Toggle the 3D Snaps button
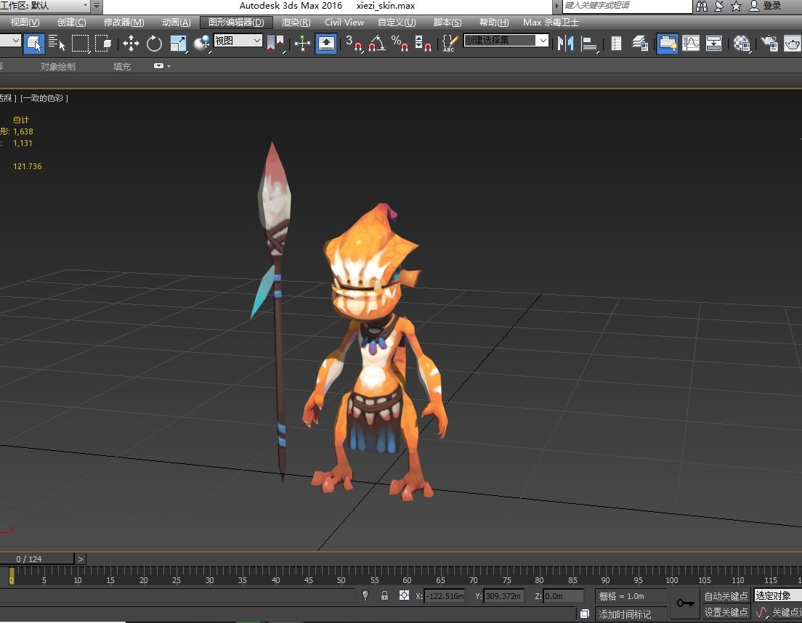This screenshot has height=623, width=802. click(353, 44)
